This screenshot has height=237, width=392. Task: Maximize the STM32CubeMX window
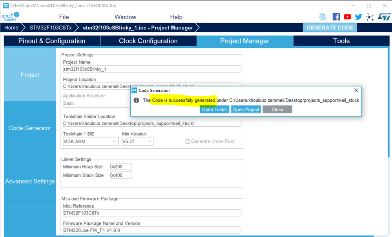(x=369, y=5)
